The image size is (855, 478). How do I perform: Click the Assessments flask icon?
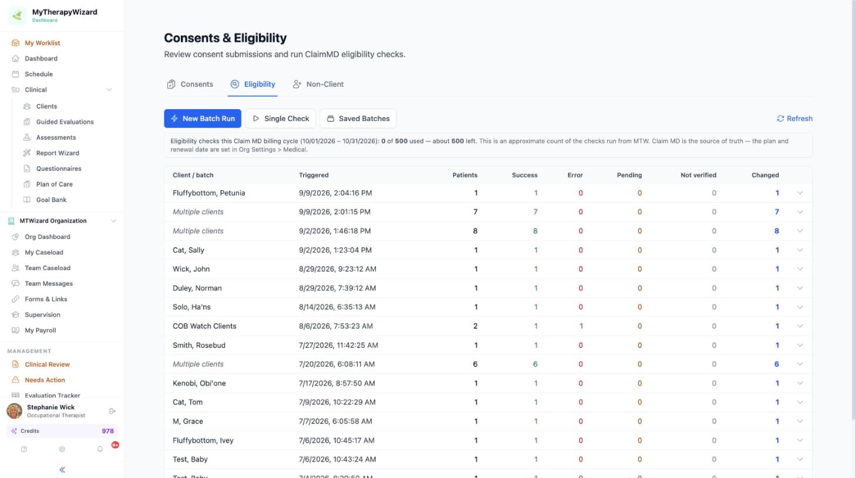coord(27,137)
